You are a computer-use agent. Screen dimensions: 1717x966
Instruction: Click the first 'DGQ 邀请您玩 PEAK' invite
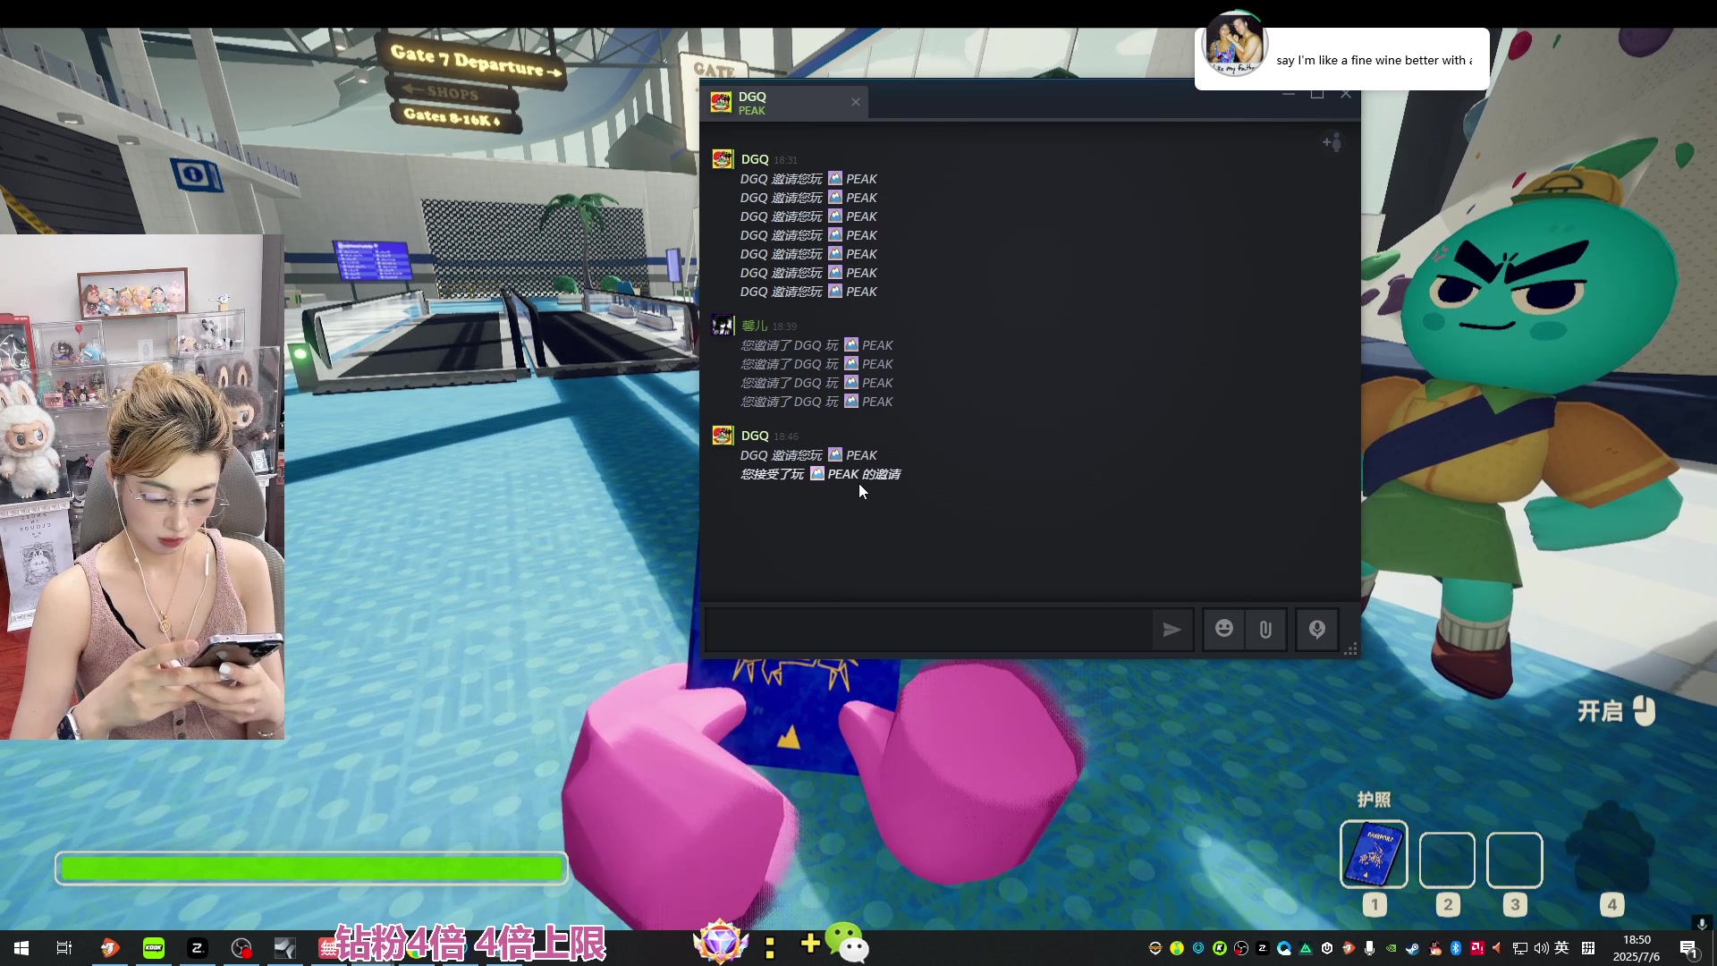808,179
